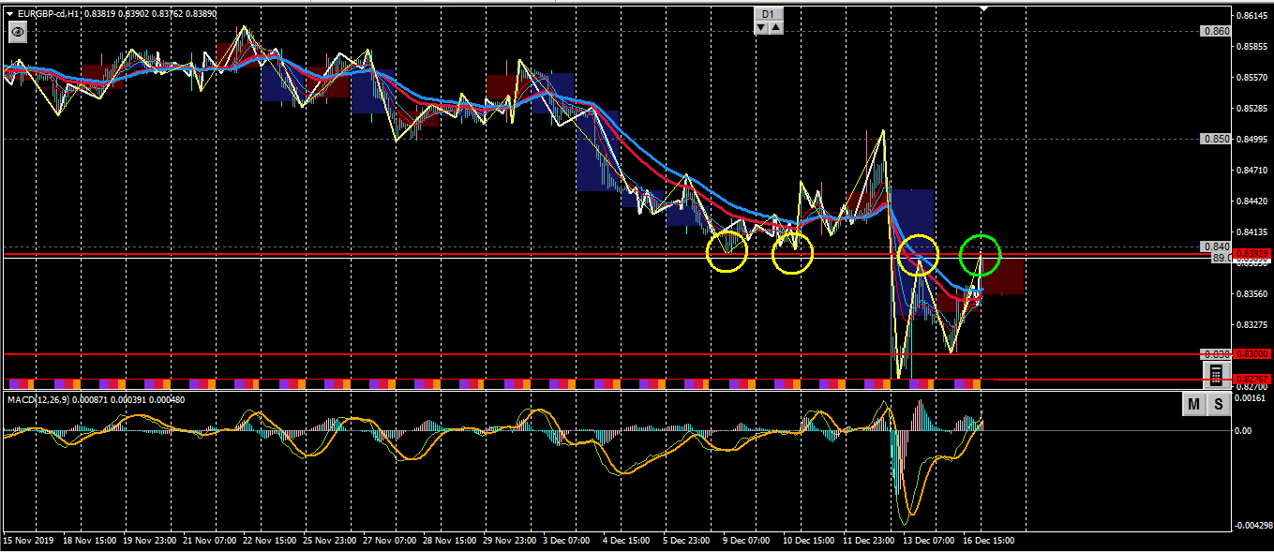Click the 19 Nov 23:00 time label
The image size is (1274, 552).
(150, 541)
